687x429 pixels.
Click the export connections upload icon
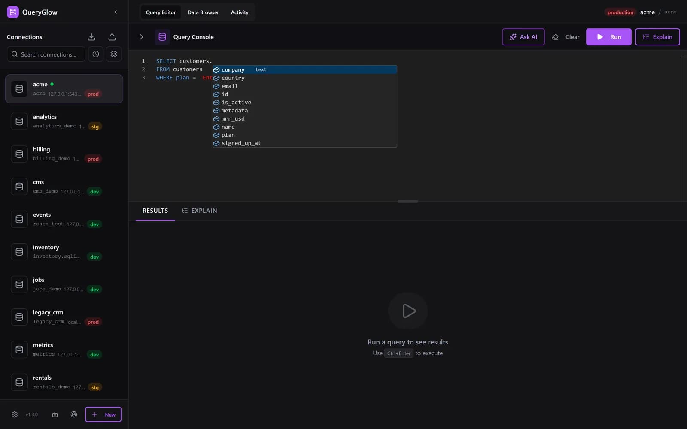(112, 37)
